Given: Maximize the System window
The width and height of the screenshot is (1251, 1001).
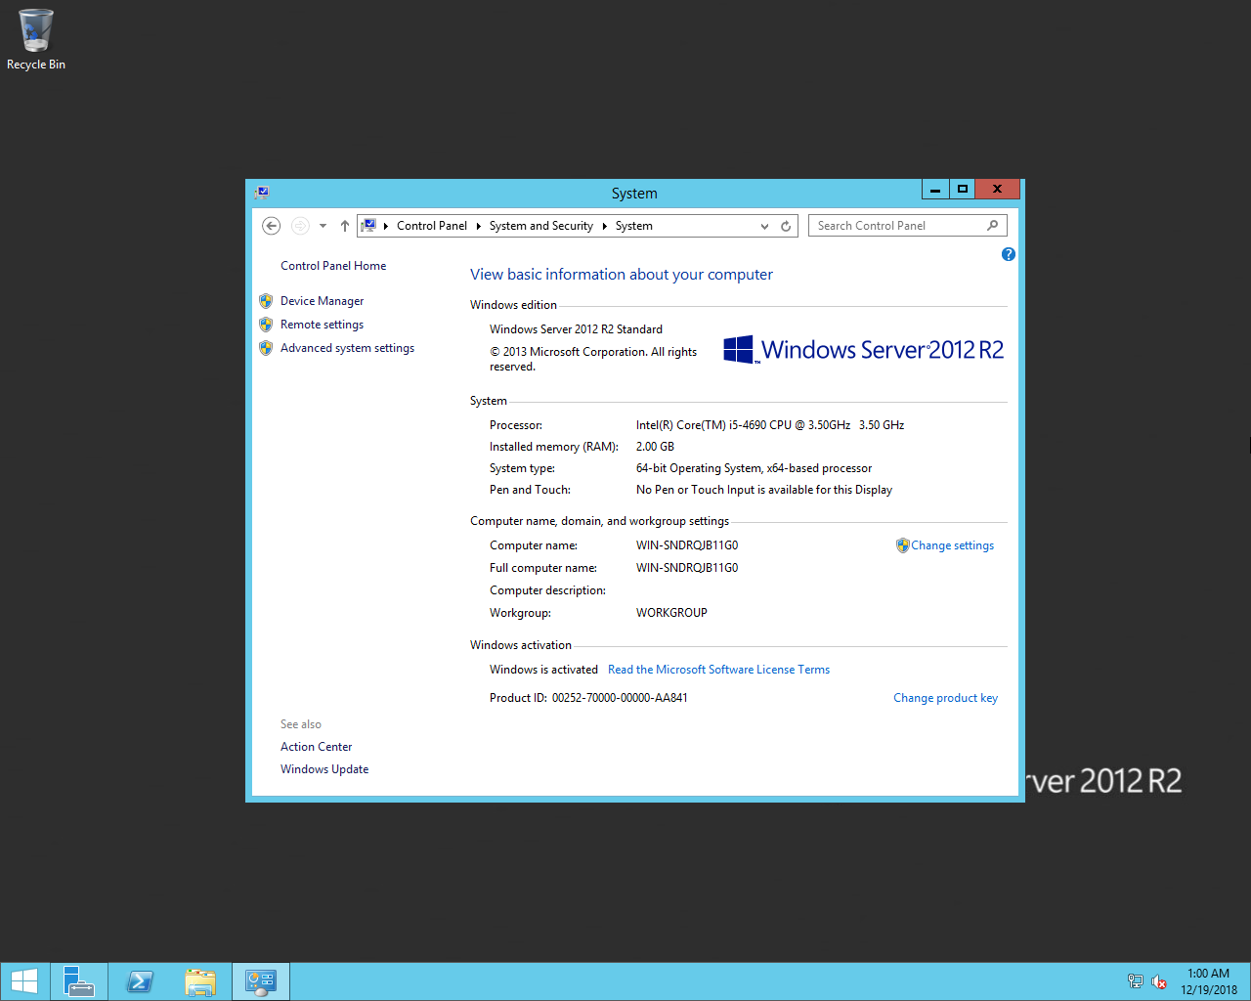Looking at the screenshot, I should (x=963, y=189).
